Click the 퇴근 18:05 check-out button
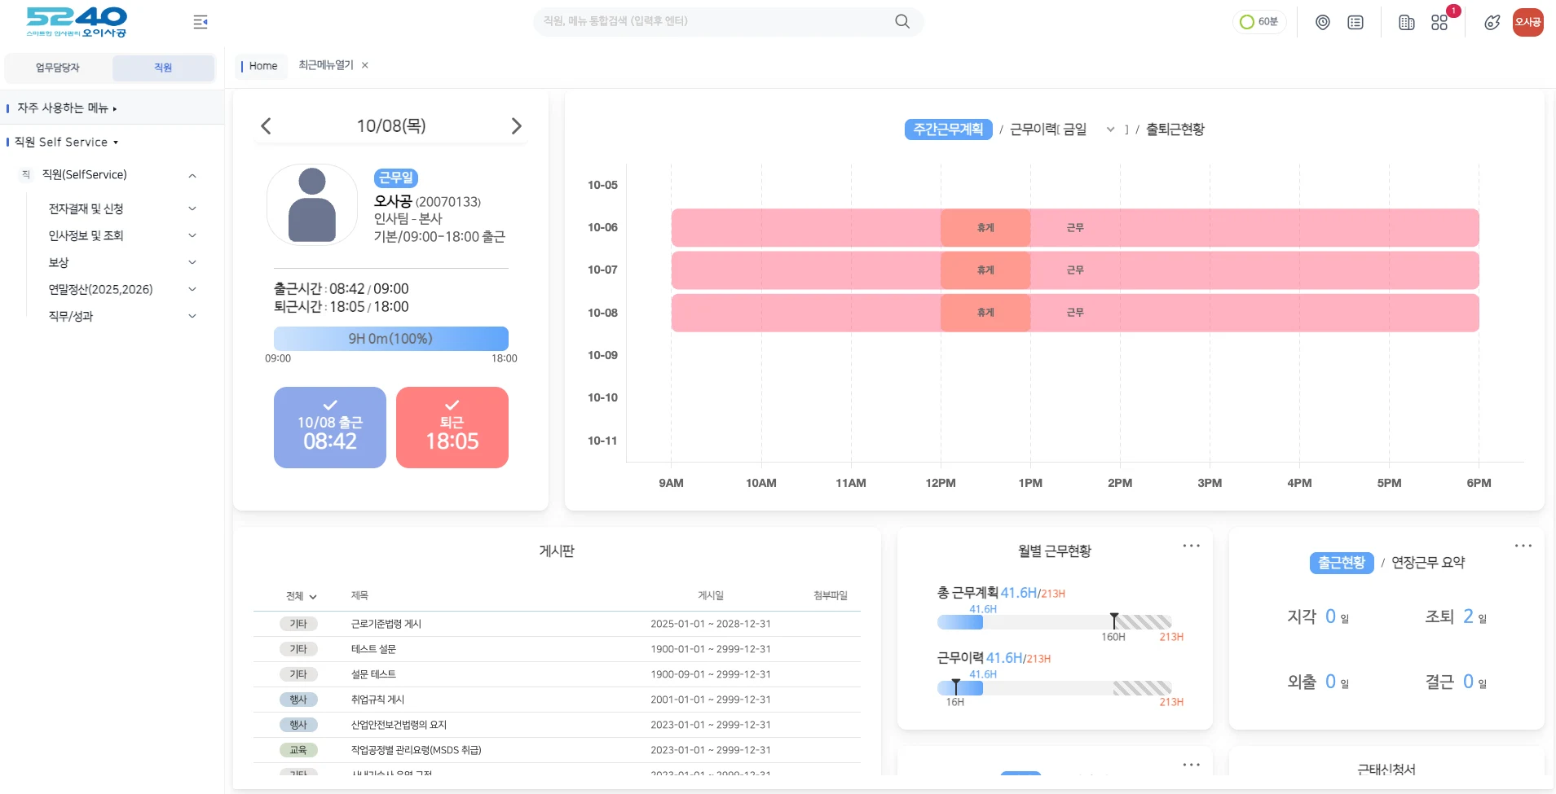Viewport: 1556px width, 794px height. pyautogui.click(x=452, y=428)
